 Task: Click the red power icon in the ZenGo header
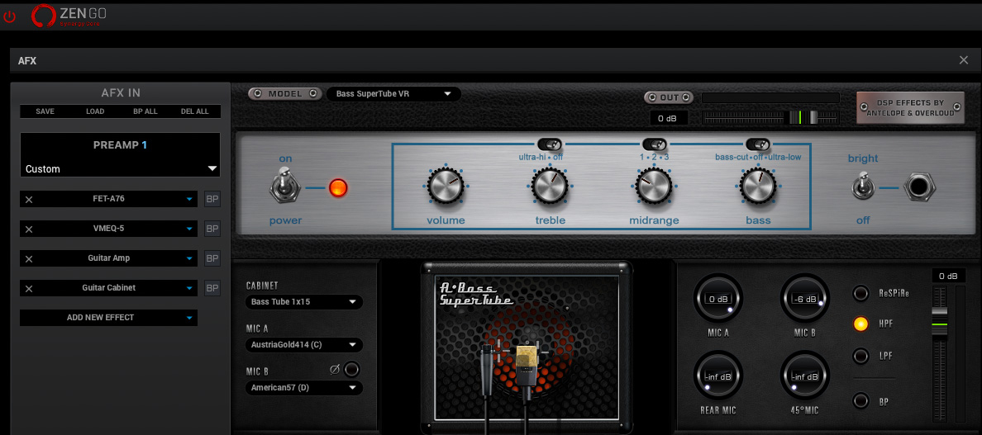pos(9,17)
